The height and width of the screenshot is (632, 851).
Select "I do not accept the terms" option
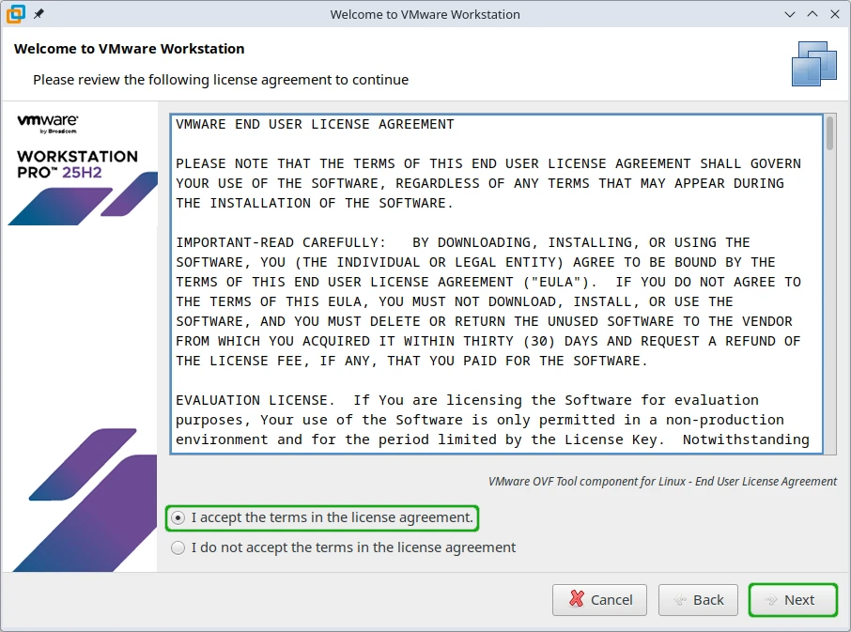click(178, 547)
